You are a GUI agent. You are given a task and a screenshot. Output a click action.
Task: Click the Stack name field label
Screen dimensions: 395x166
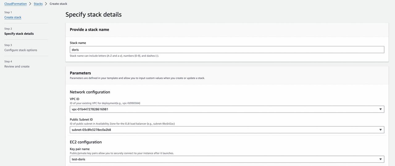pyautogui.click(x=78, y=43)
